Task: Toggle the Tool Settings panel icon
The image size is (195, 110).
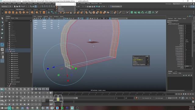Action: 191,6
